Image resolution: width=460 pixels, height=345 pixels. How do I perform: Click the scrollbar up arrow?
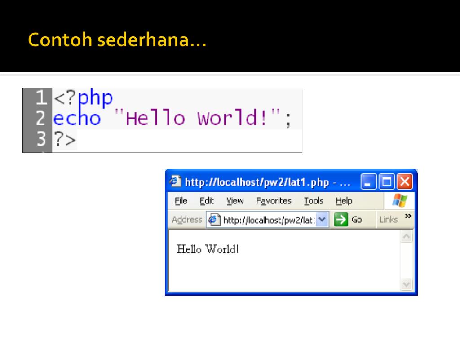[407, 236]
